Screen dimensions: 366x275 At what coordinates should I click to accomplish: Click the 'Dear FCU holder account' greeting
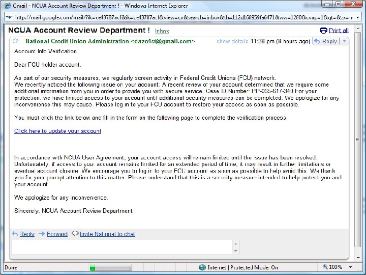click(48, 65)
